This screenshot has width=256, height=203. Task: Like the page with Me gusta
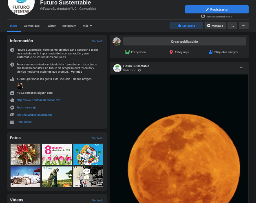pos(186,26)
